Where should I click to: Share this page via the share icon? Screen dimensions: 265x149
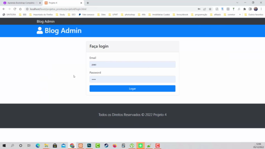click(x=205, y=9)
